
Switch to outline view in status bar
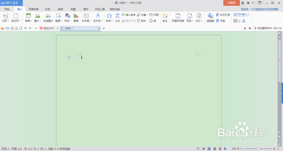tap(215, 149)
